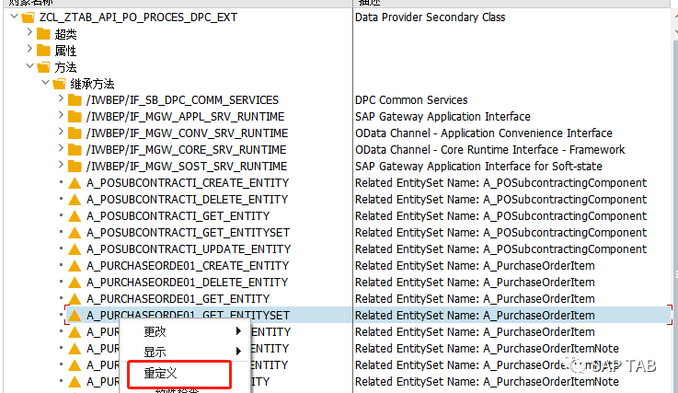
Task: Select ZCL_ZTAB_API_PO_PROCES_DPC_EXT class name
Action: [x=138, y=17]
